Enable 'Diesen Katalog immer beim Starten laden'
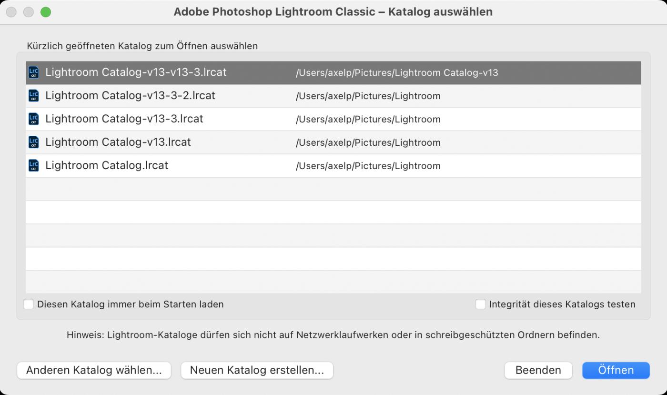Image resolution: width=667 pixels, height=395 pixels. (x=29, y=304)
